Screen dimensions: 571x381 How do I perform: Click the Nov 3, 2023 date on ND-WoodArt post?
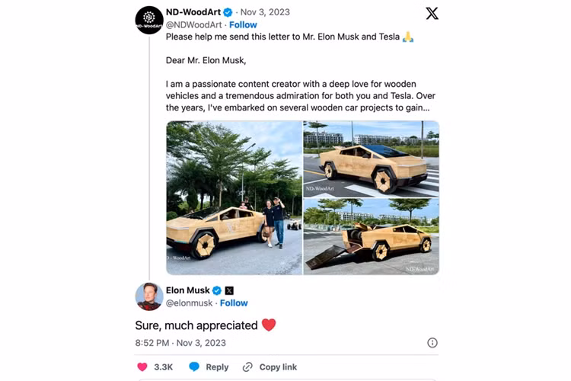click(265, 12)
